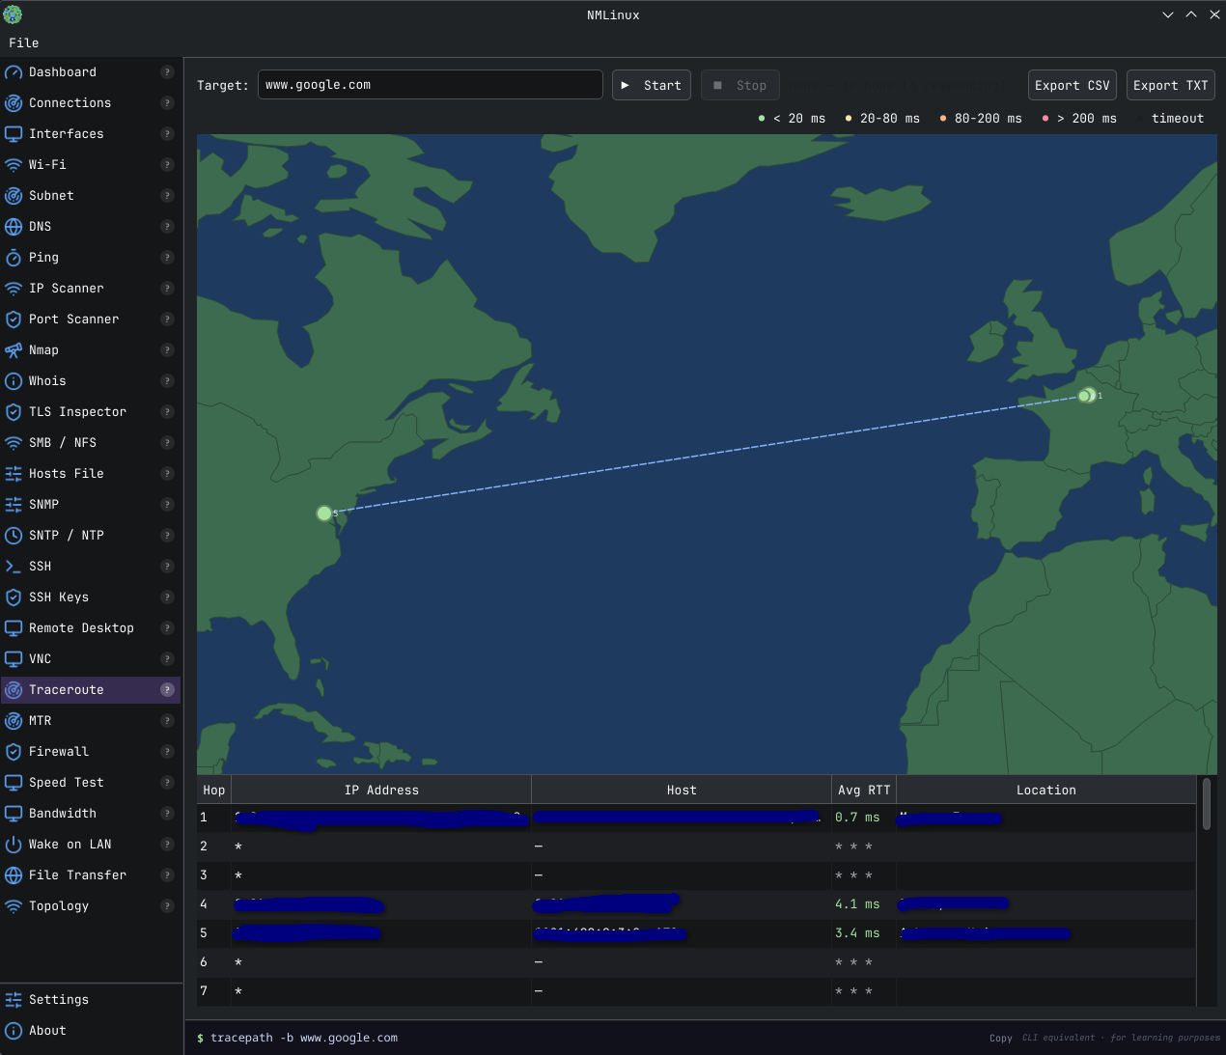The image size is (1226, 1055).
Task: Select the SNTP / NTP clock icon
Action: 14,536
